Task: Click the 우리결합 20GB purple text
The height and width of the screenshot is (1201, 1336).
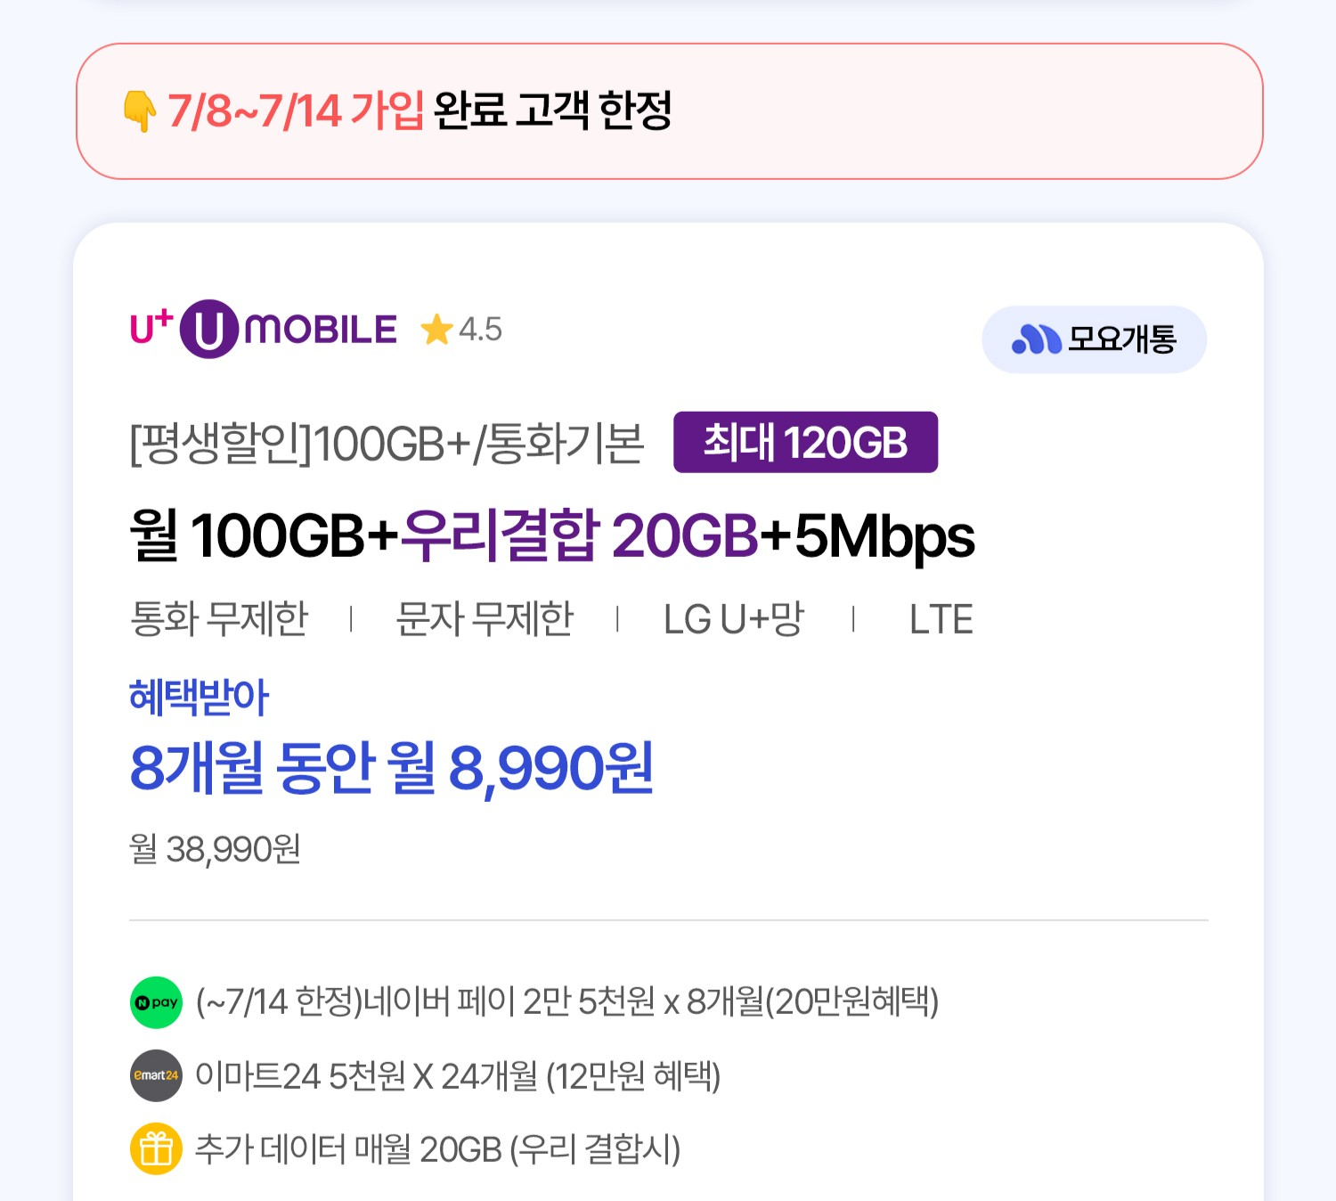Action: click(x=579, y=535)
